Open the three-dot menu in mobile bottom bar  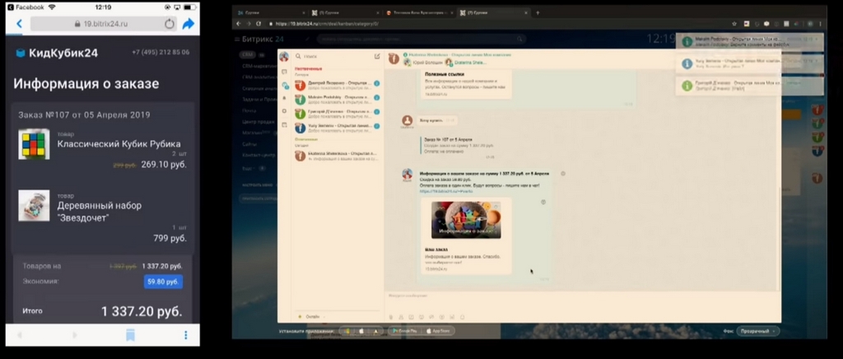click(186, 335)
